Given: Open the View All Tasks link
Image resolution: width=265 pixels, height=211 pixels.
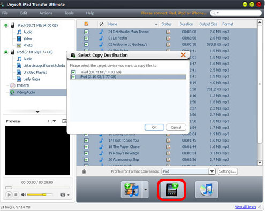Looking at the screenshot, I should tap(245, 207).
